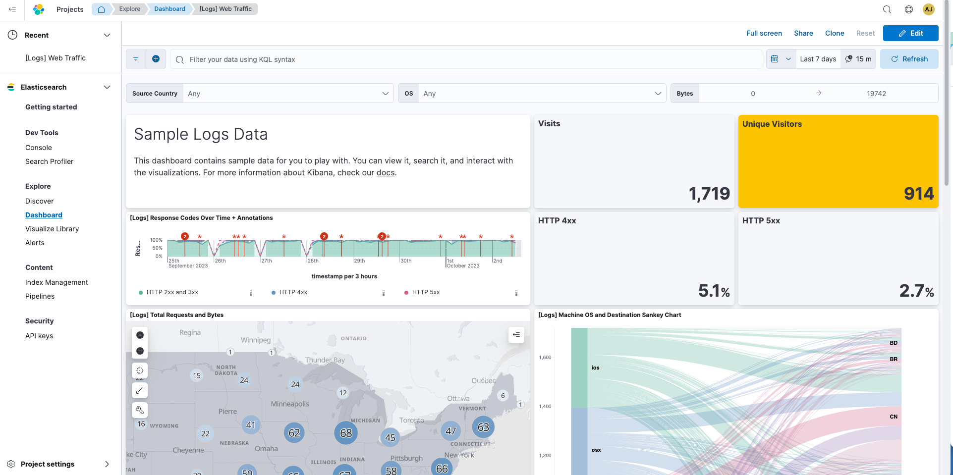The height and width of the screenshot is (475, 953).
Task: Toggle HTTP 2xx and 3xx legend series
Action: 172,293
